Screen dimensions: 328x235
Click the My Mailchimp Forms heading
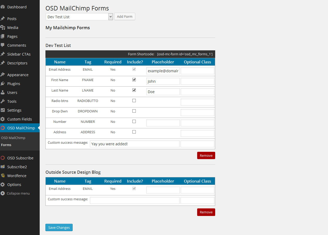(68, 28)
